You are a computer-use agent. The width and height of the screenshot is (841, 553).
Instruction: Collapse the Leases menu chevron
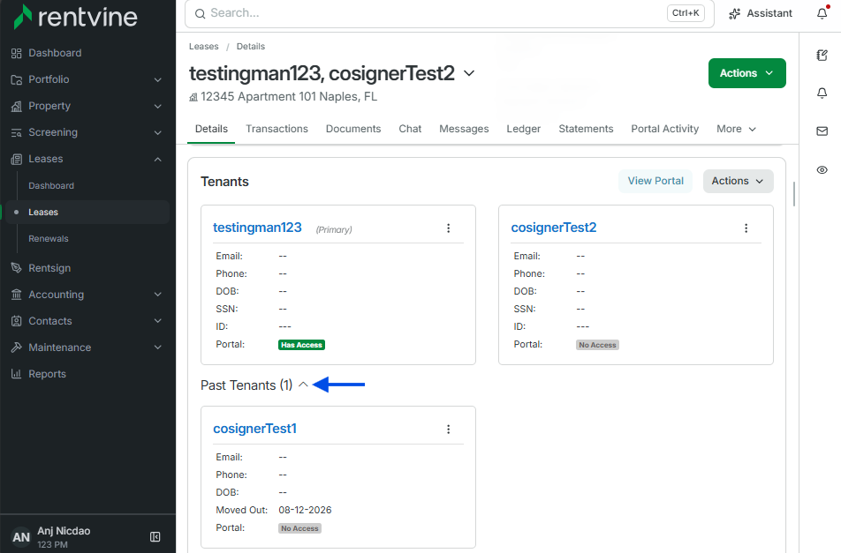pos(157,159)
